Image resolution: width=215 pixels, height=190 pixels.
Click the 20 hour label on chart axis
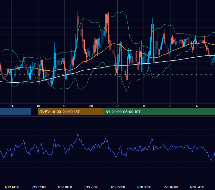tap(91, 106)
